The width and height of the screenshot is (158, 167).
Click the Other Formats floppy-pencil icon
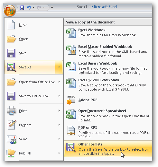coord(71,147)
